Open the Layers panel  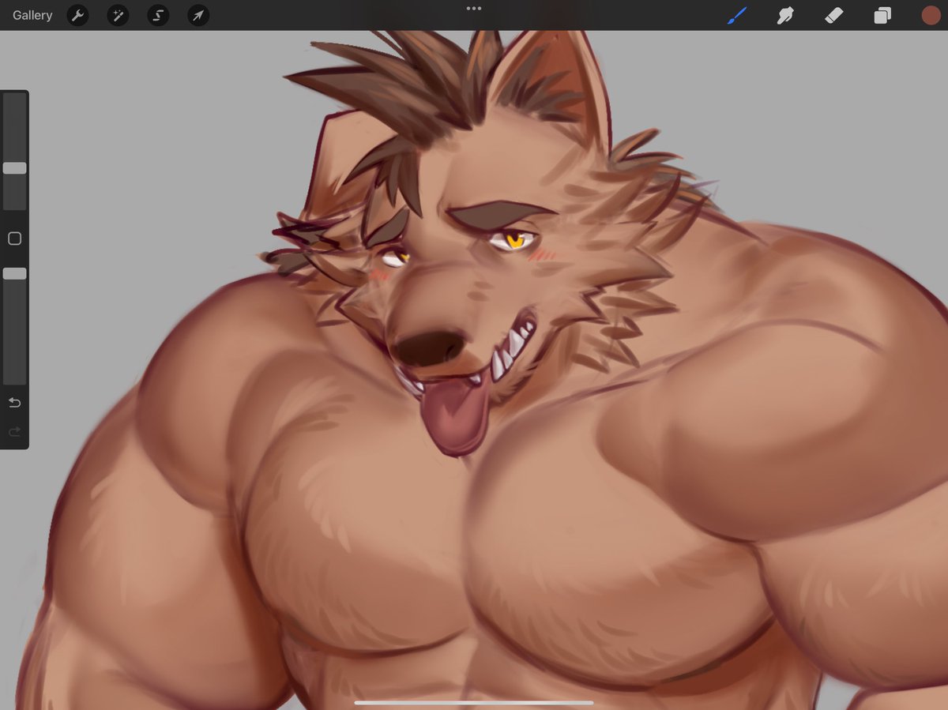click(x=882, y=15)
